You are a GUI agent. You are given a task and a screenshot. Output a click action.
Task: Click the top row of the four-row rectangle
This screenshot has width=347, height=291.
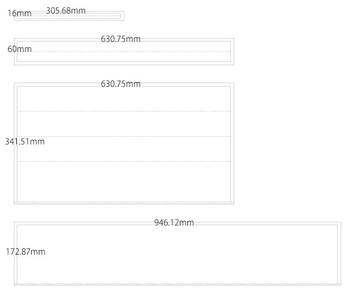click(x=124, y=99)
